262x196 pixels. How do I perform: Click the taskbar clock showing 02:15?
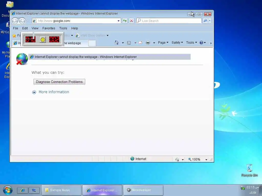click(x=253, y=188)
